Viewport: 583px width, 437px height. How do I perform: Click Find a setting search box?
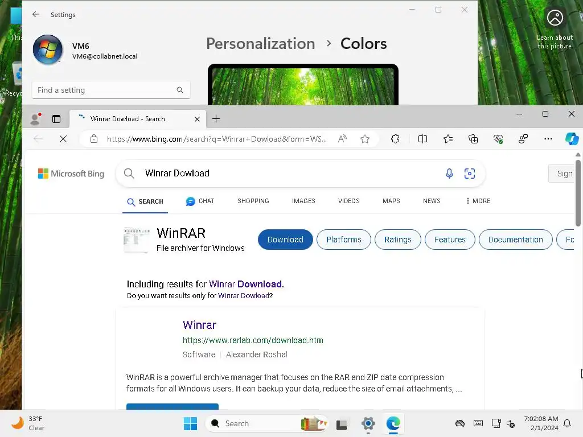point(111,90)
